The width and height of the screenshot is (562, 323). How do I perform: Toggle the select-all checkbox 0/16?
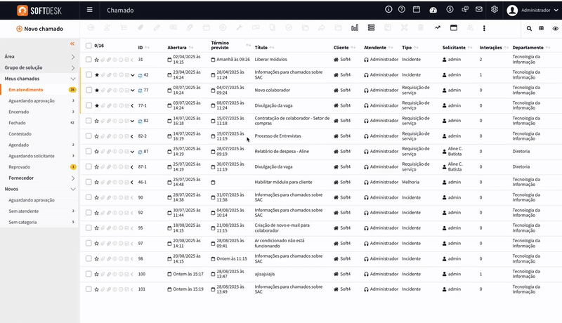pos(89,46)
